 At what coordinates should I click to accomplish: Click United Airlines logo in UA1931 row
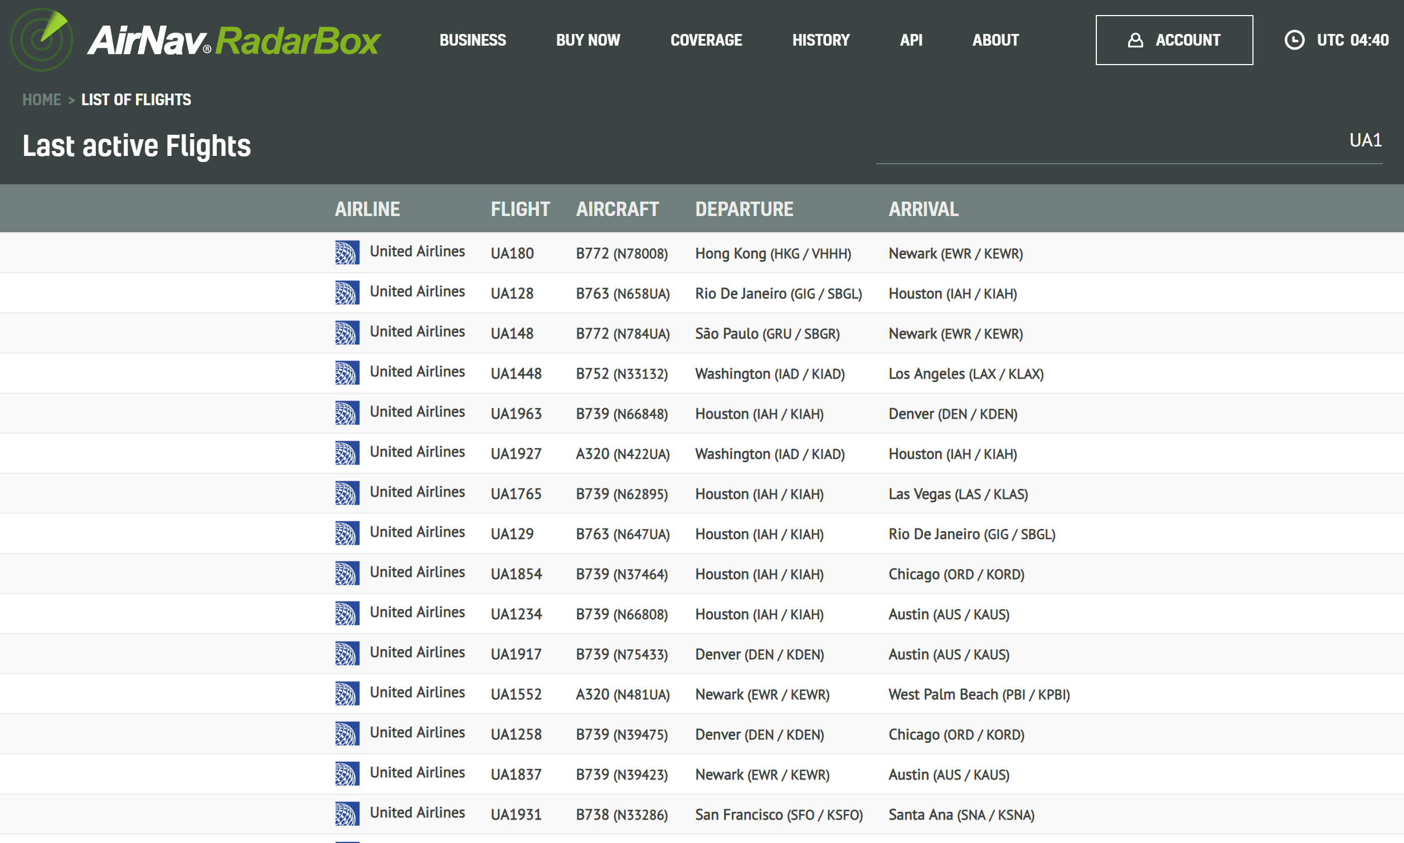coord(347,814)
